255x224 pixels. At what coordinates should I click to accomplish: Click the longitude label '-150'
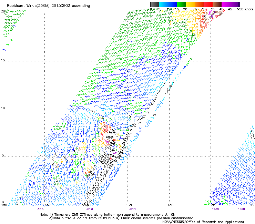(x=3, y=205)
